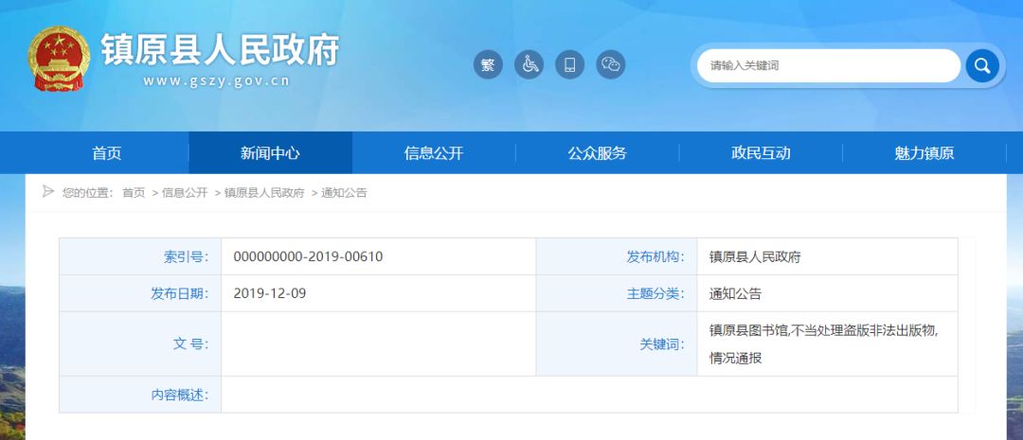Viewport: 1023px width, 440px height.
Task: Select the index number 000000000-2019-00610
Action: coord(308,256)
